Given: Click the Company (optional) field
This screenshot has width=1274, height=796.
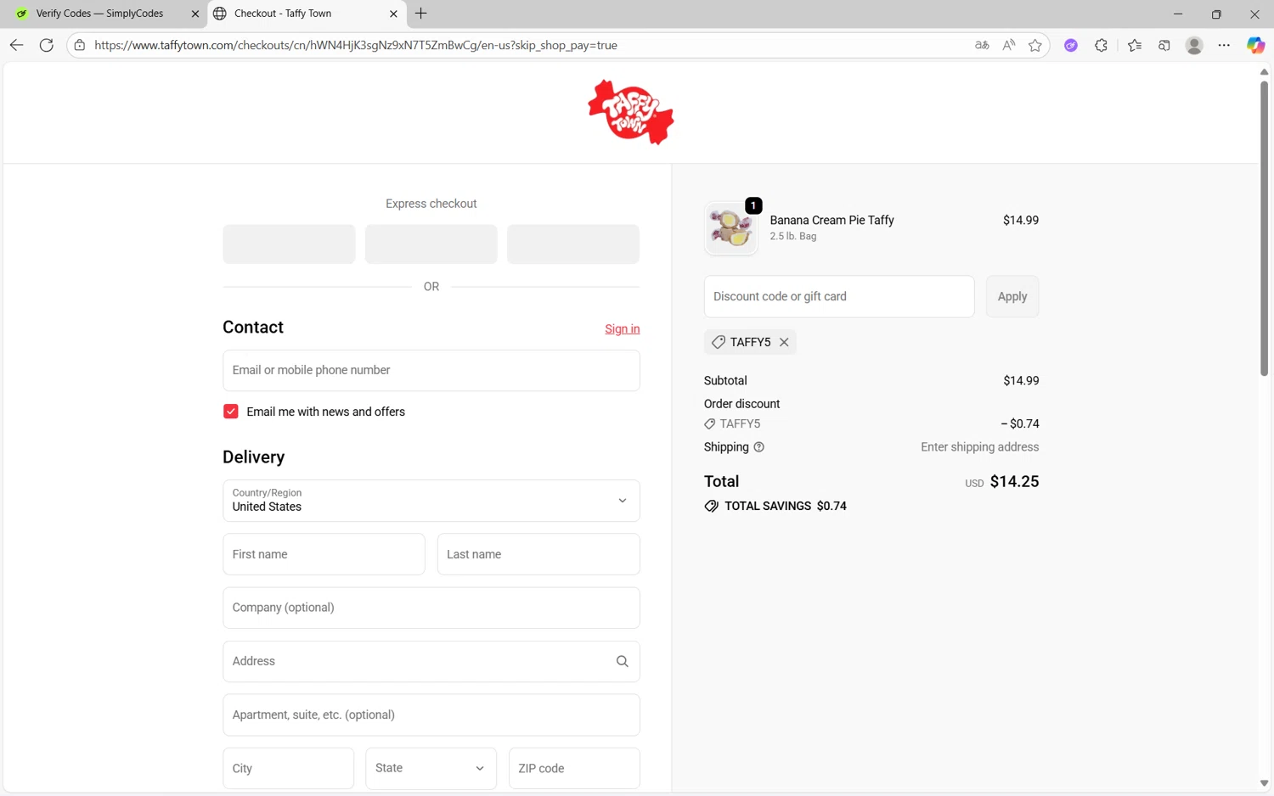Looking at the screenshot, I should [431, 608].
